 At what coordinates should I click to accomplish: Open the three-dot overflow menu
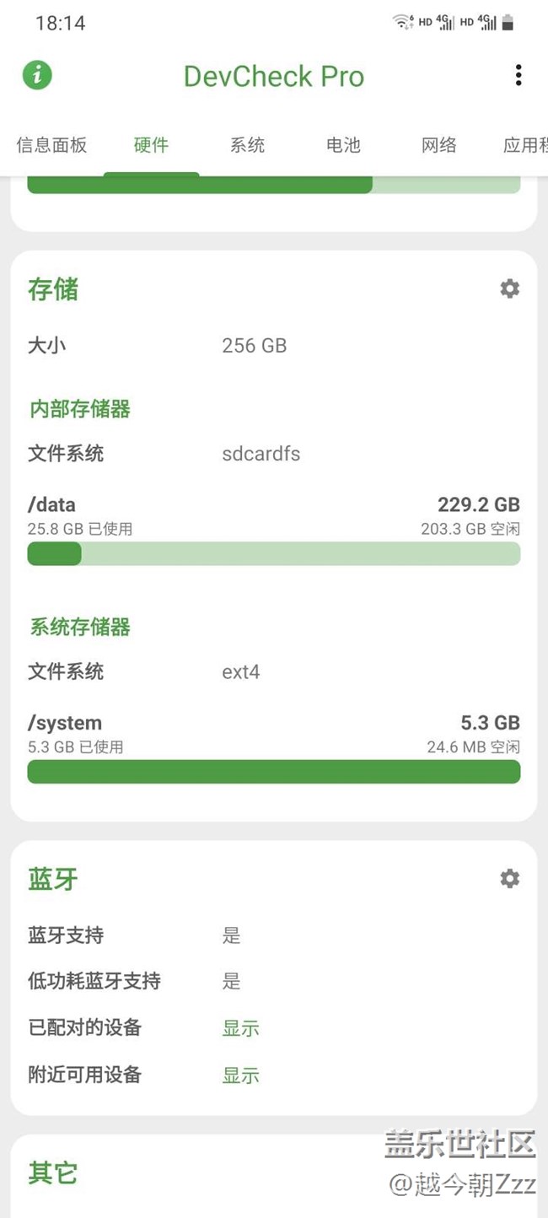coord(518,75)
